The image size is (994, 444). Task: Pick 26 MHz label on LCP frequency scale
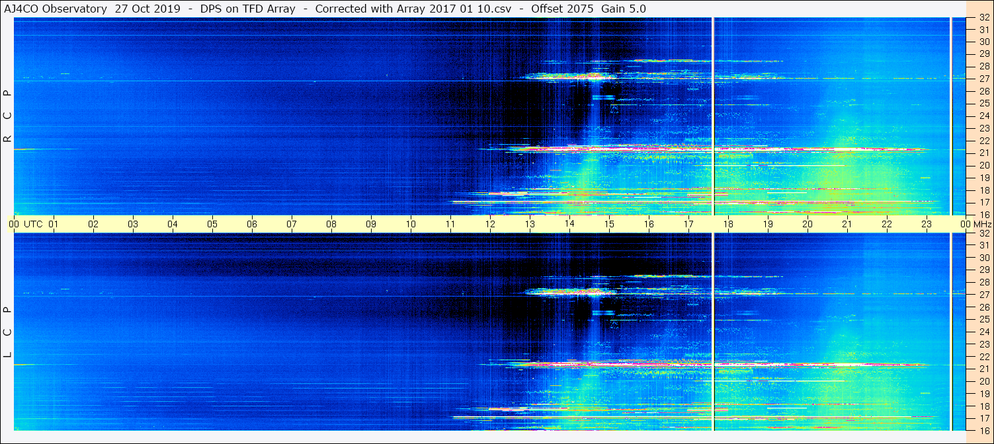point(984,307)
